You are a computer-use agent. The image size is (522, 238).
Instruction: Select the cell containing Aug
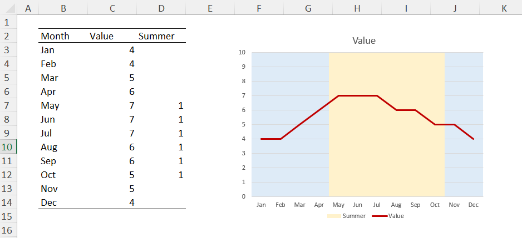pos(63,147)
